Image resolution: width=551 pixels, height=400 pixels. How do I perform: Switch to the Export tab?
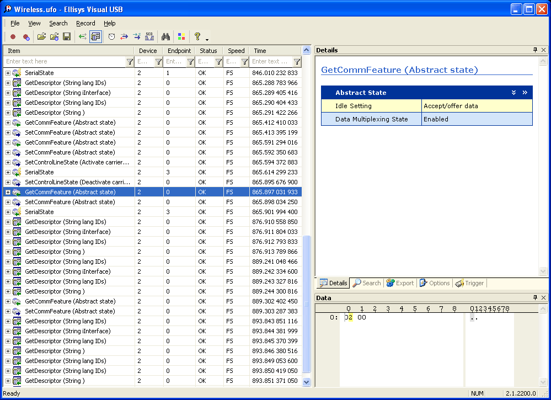click(x=400, y=283)
